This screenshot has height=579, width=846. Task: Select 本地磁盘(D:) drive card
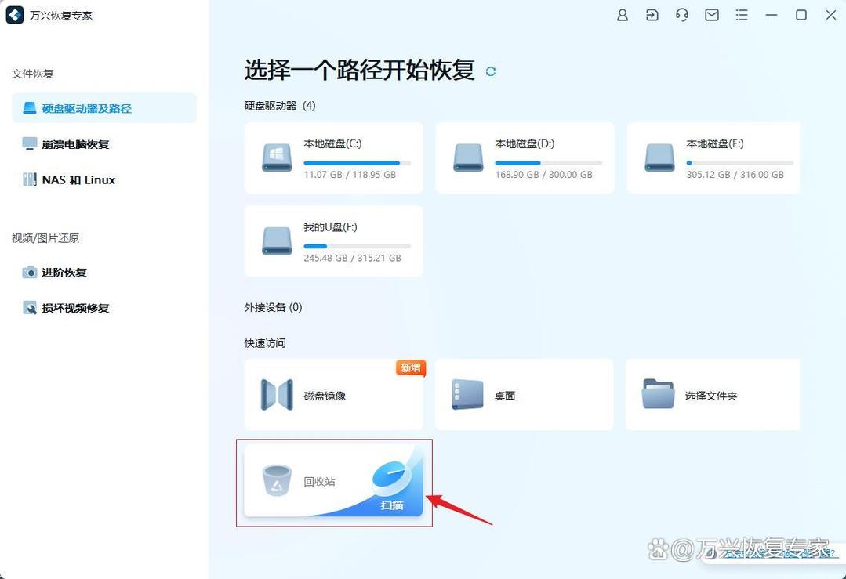click(x=524, y=157)
